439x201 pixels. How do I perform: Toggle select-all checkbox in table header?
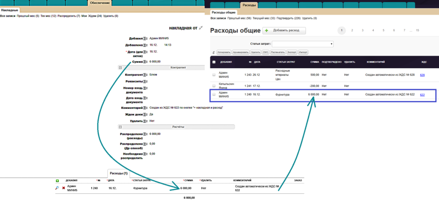pos(214,62)
